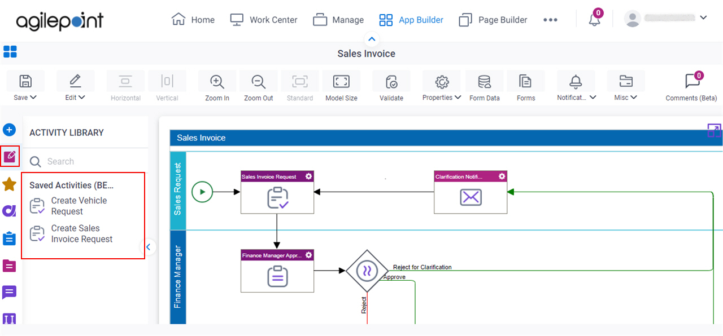Screen dimensions: 723x336
Task: Open the magenta form sidebar tab
Action: click(10, 266)
